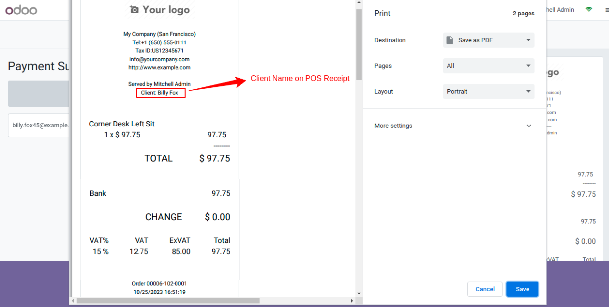This screenshot has width=609, height=307.
Task: Click the '1 x $ 97.75' quantity line
Action: point(122,135)
